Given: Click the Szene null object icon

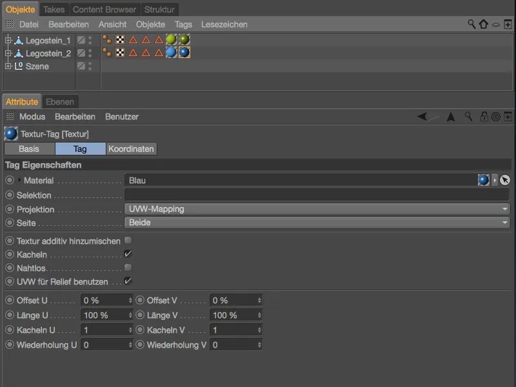Looking at the screenshot, I should tap(19, 66).
